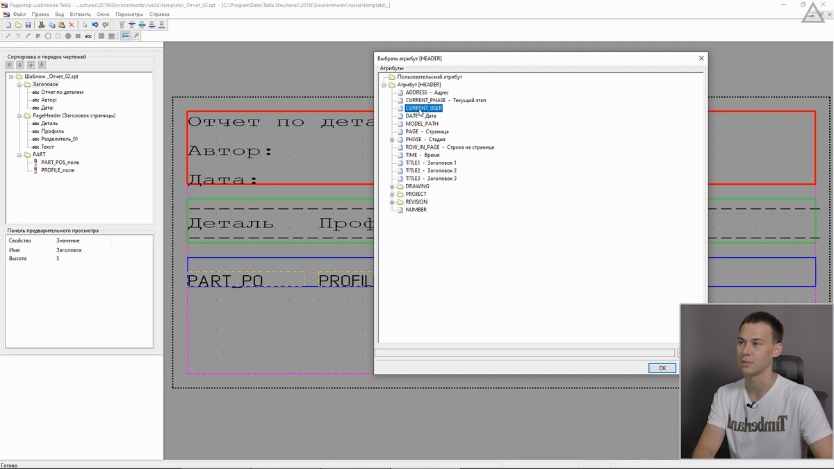Image resolution: width=834 pixels, height=469 pixels.
Task: Close the Выбрать атрибут dialog
Action: pos(701,58)
